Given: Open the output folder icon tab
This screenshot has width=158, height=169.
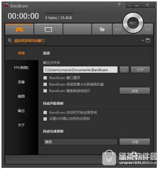Looking at the screenshot, I should [102, 29].
